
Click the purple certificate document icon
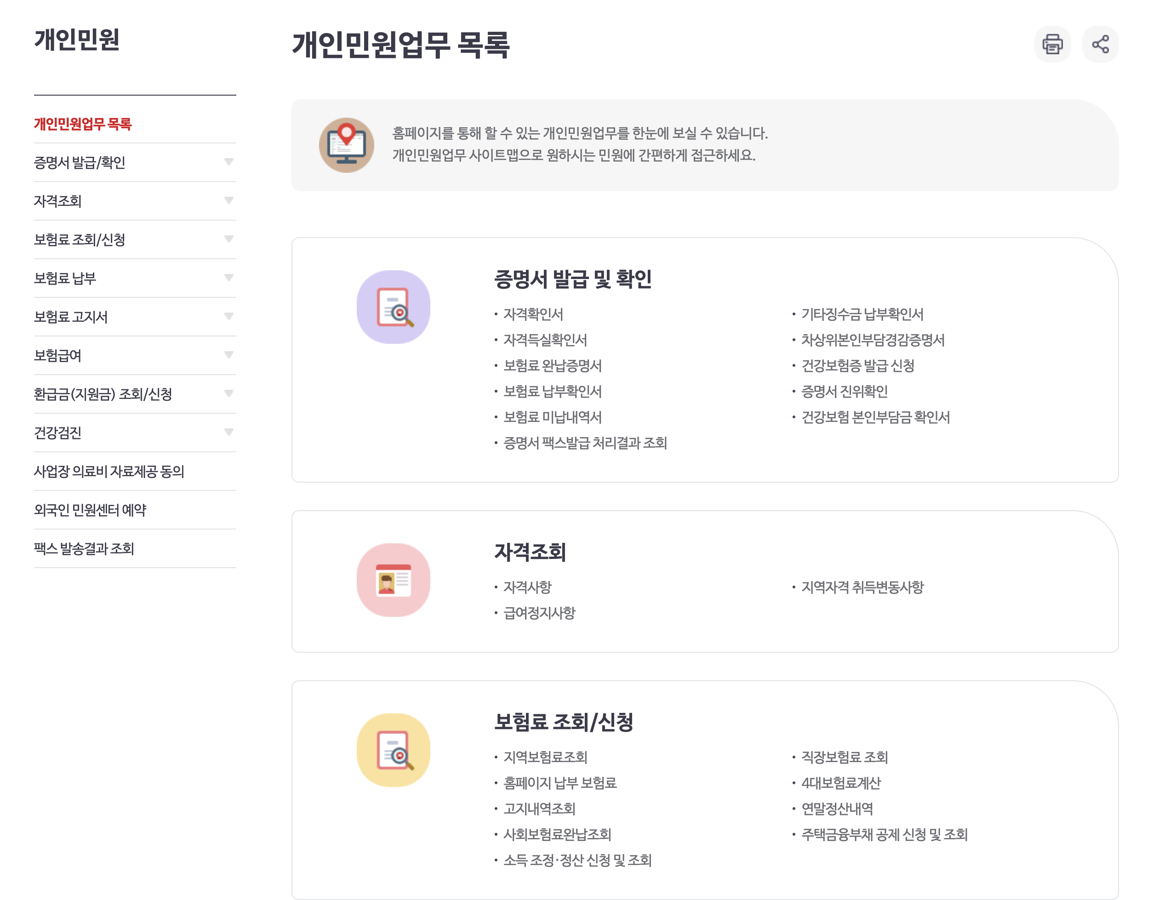coord(394,307)
